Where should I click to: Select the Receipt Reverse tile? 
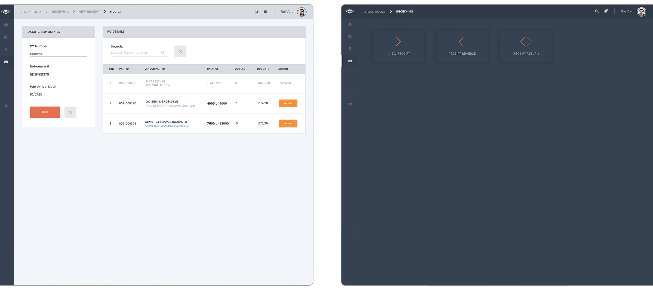click(x=462, y=46)
